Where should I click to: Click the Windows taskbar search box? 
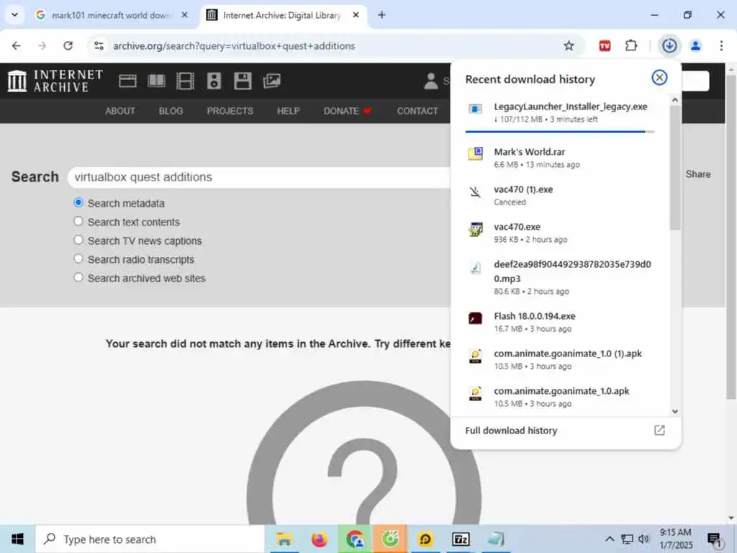click(x=150, y=539)
